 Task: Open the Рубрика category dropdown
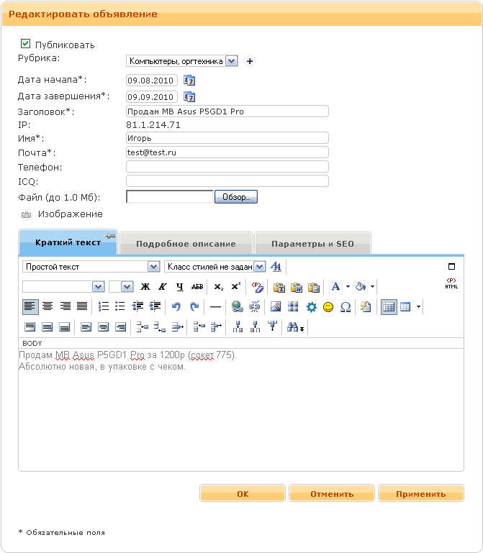tap(231, 61)
